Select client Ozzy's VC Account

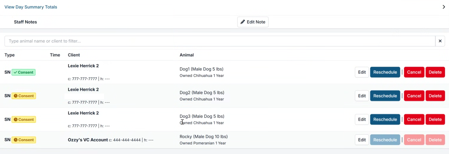88,140
